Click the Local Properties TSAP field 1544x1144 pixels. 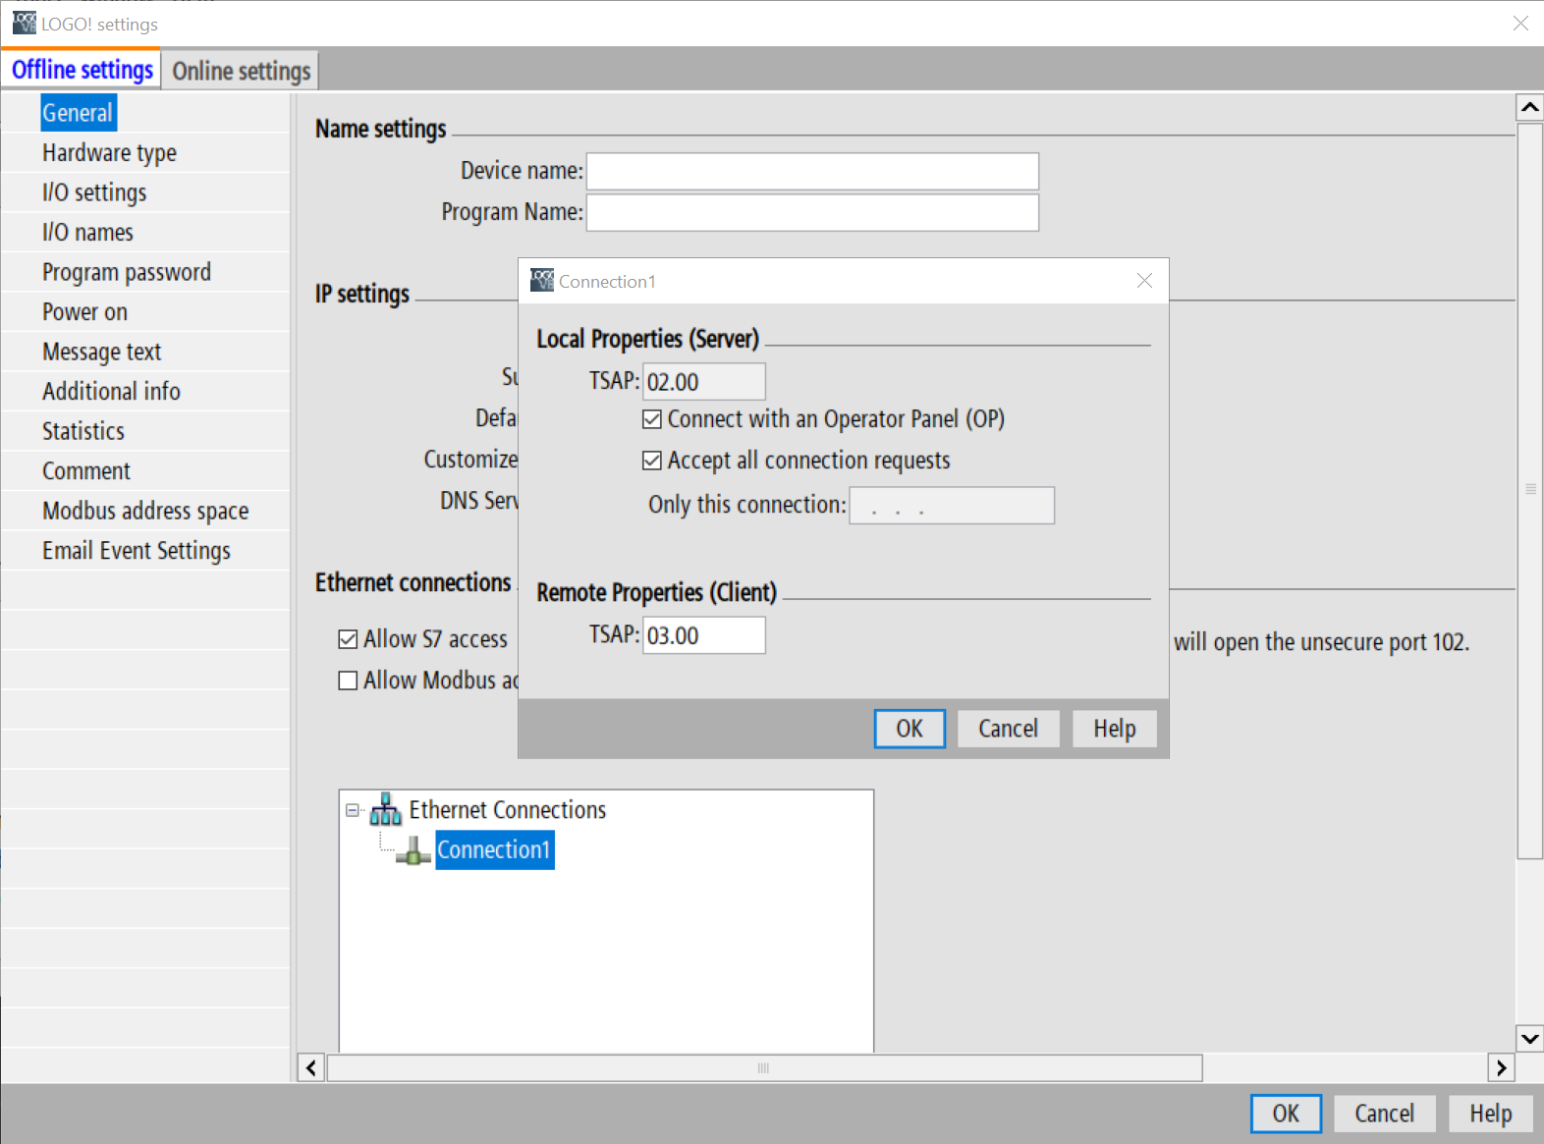tap(704, 382)
